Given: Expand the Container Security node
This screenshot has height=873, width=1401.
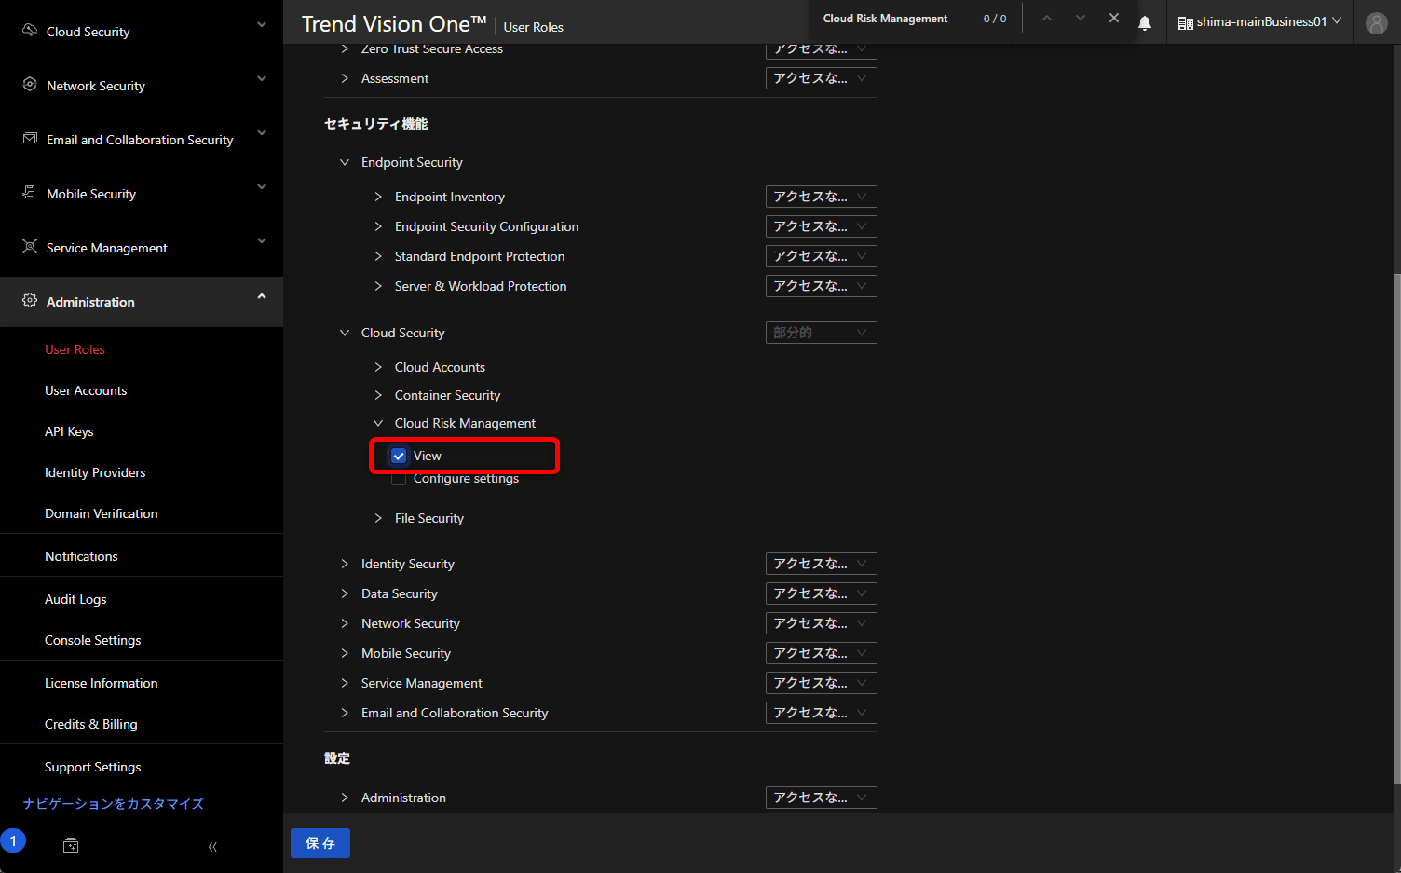Looking at the screenshot, I should (378, 395).
